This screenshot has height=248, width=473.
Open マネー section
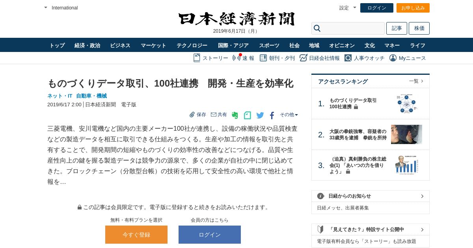pos(392,45)
